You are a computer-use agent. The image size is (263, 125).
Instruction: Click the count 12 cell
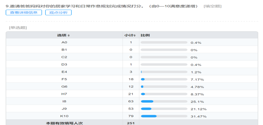(x=131, y=87)
